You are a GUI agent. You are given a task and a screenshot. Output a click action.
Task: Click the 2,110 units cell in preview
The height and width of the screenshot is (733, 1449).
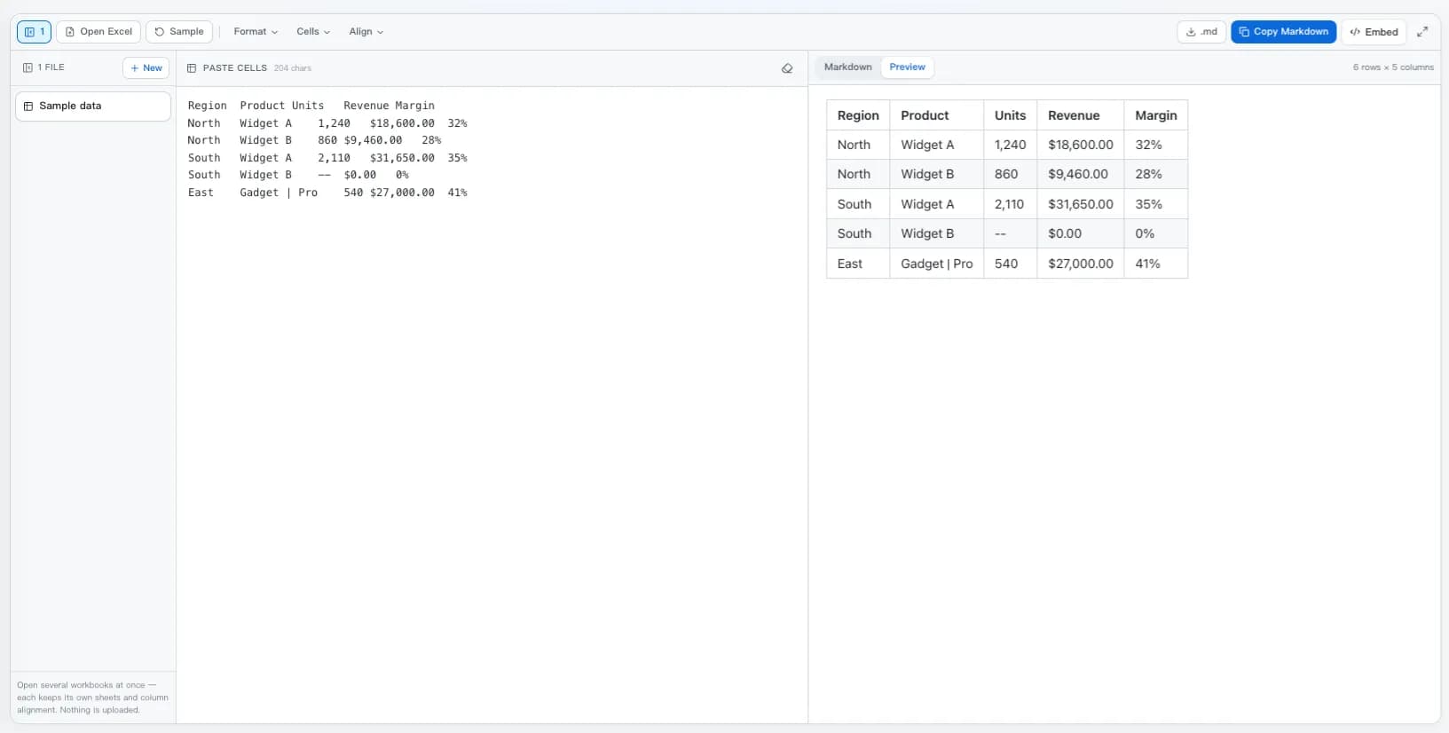click(x=1010, y=204)
